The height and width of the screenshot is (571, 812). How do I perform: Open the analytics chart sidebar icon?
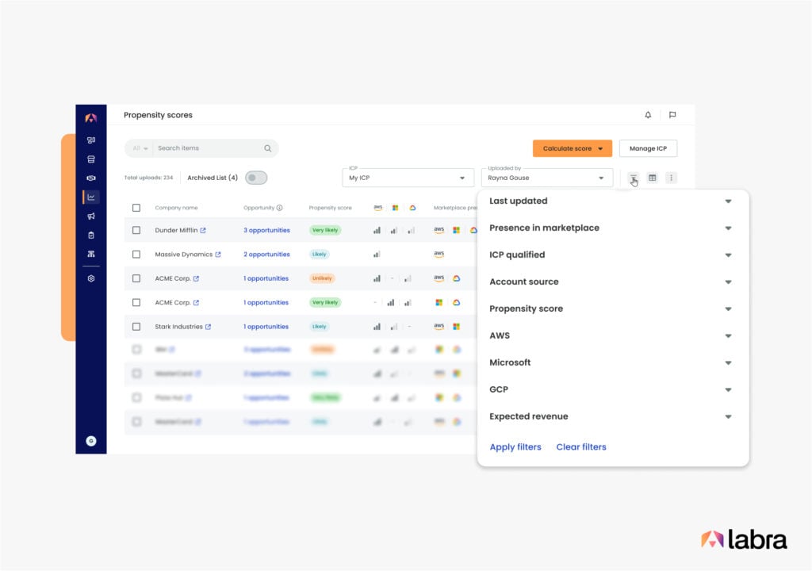point(91,197)
